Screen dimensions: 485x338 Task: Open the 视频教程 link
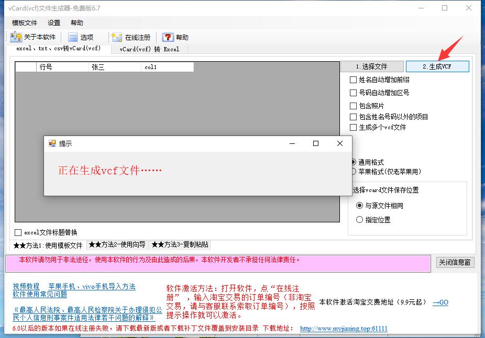click(26, 286)
